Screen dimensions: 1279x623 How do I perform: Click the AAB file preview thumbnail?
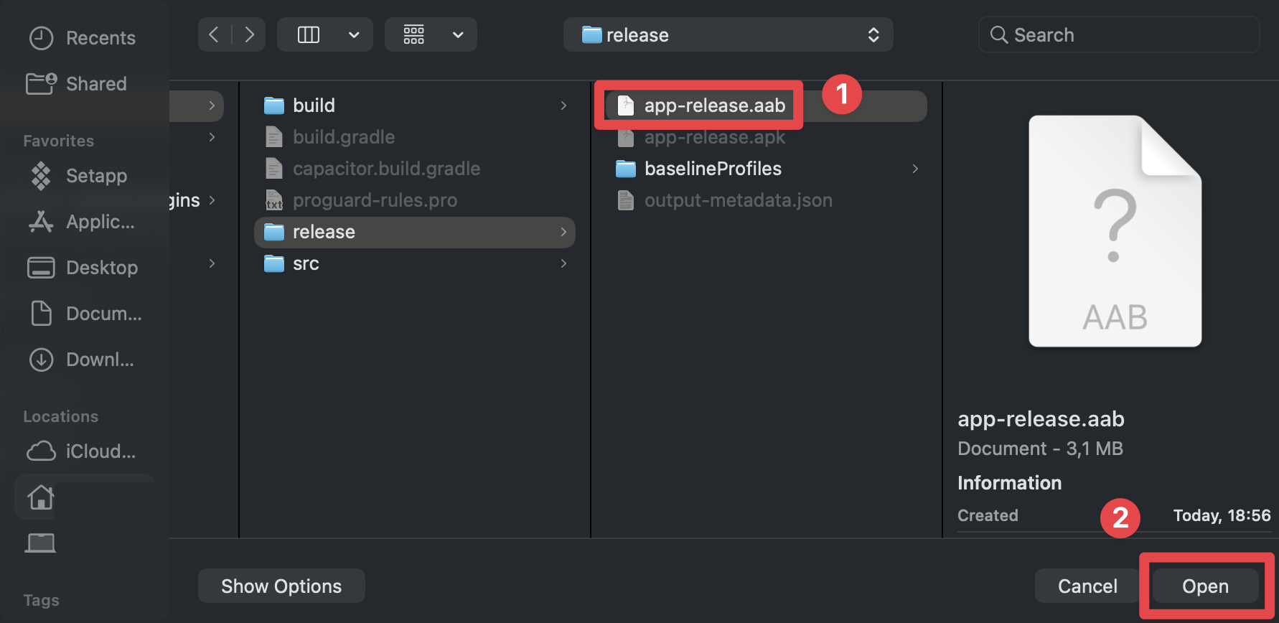(1115, 231)
